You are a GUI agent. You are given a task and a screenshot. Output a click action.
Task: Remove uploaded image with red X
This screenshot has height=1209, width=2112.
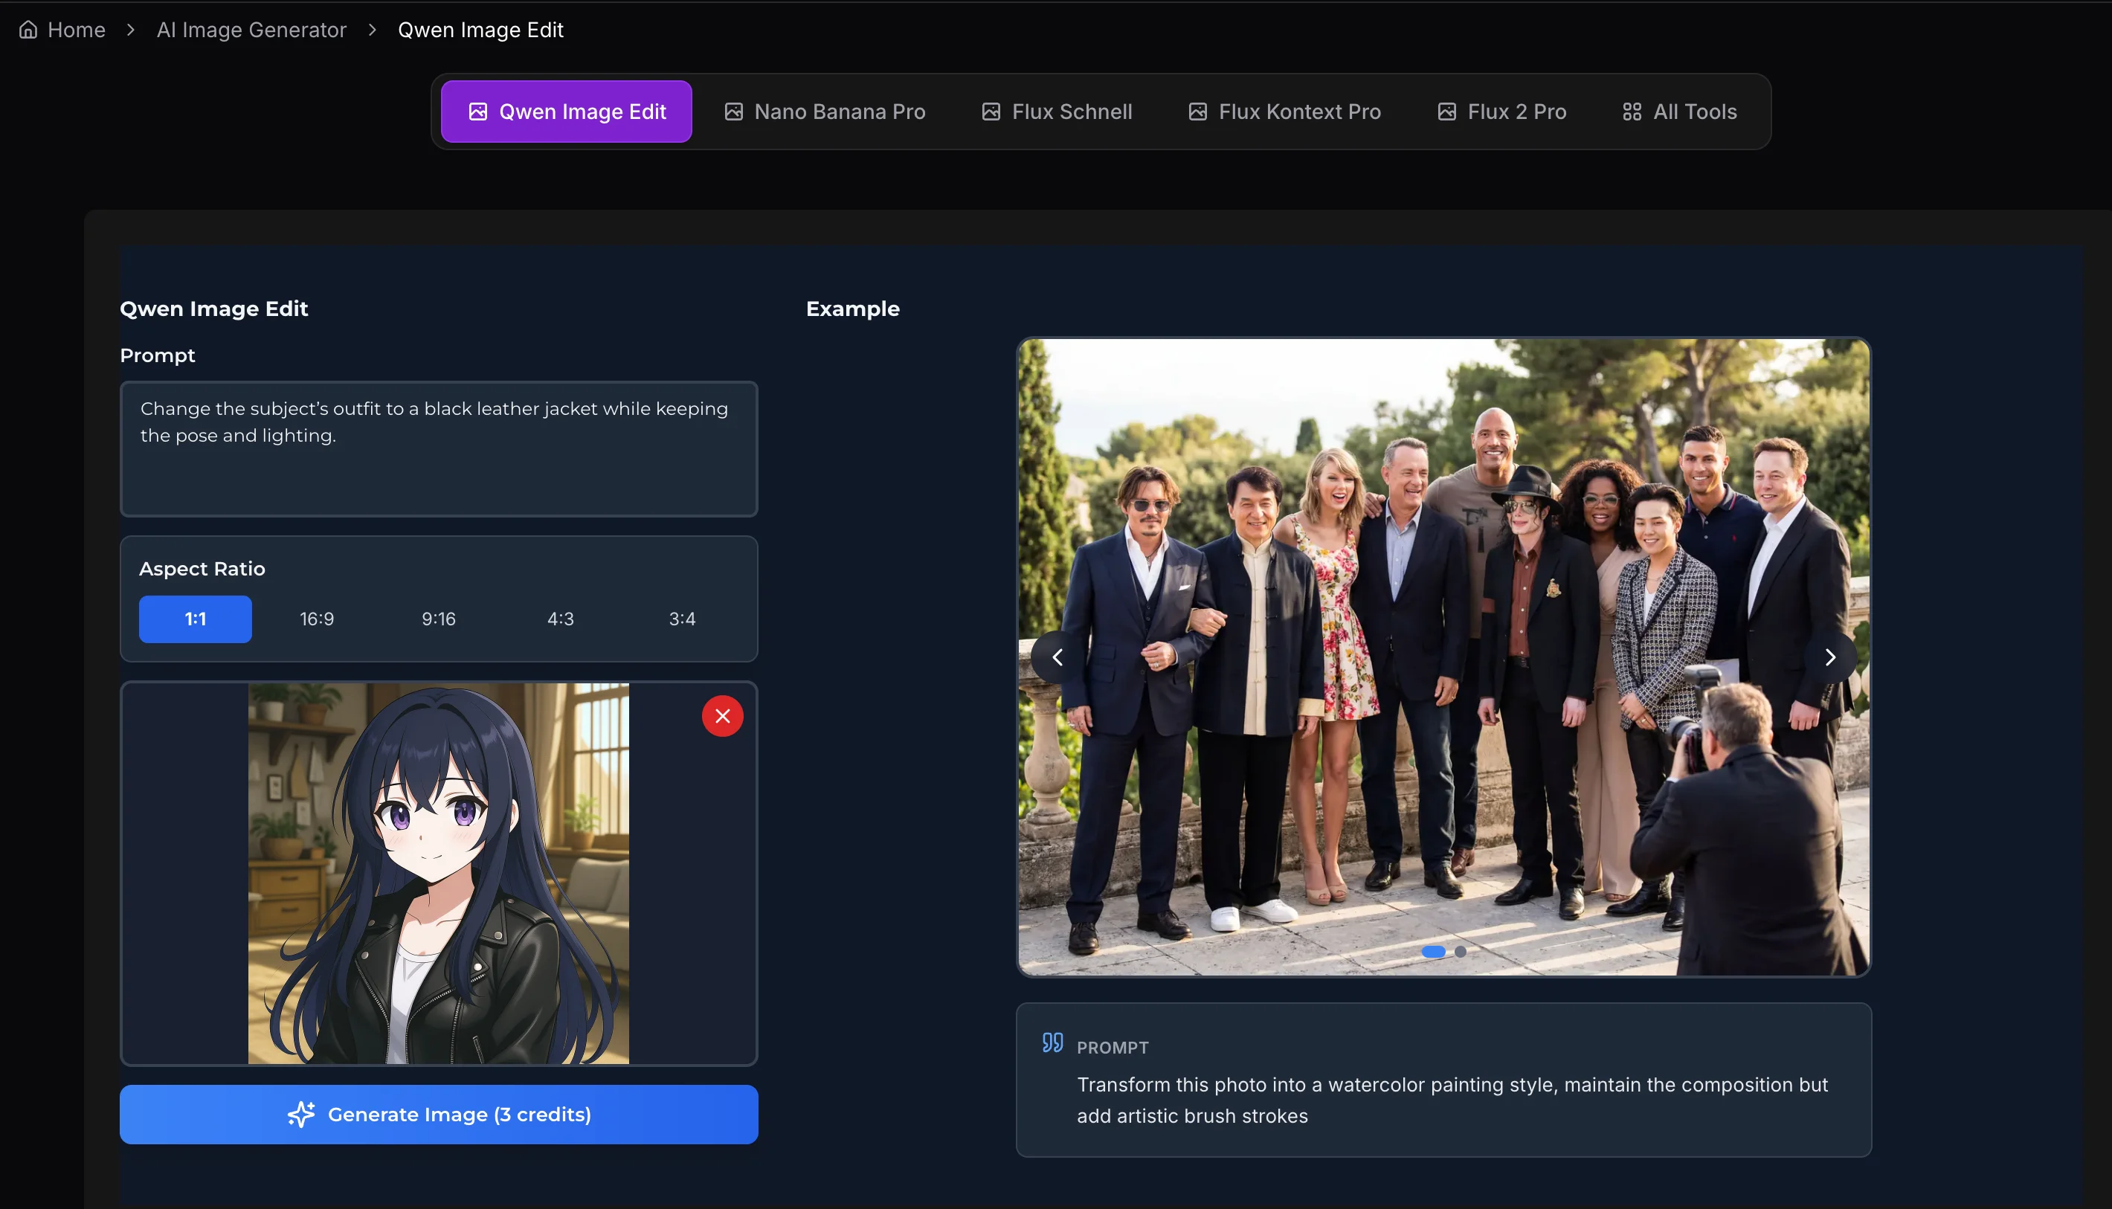pyautogui.click(x=721, y=716)
